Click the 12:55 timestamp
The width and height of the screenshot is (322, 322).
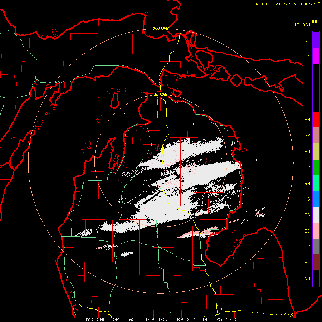pyautogui.click(x=233, y=319)
